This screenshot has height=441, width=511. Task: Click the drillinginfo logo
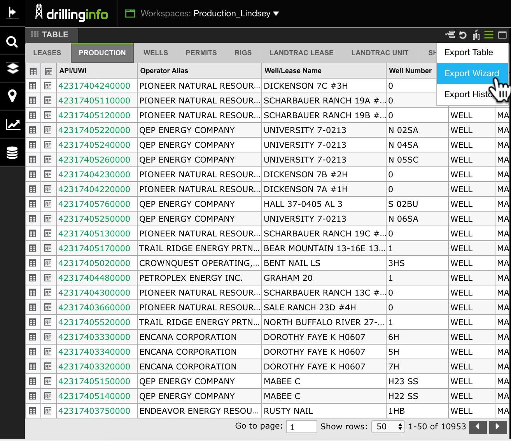71,13
